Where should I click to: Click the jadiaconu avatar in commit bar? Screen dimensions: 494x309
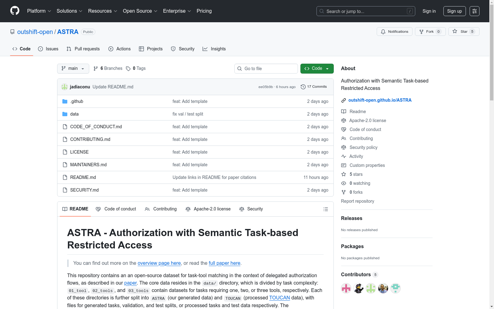(64, 87)
